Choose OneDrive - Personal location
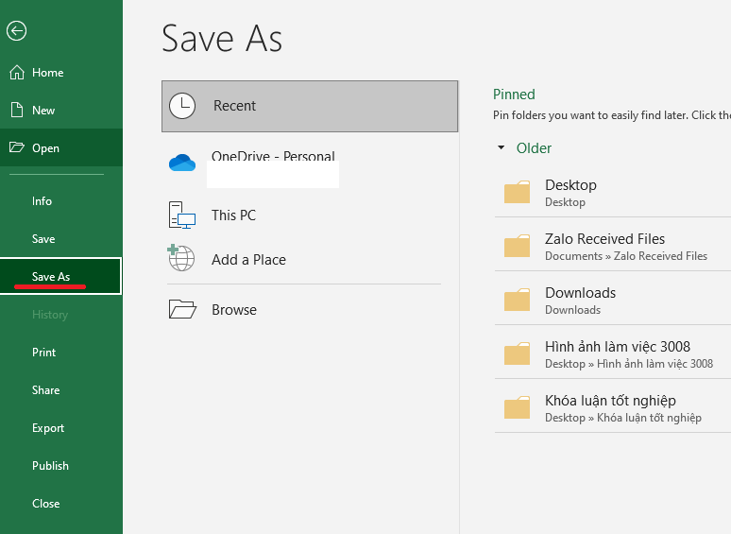The image size is (731, 534). [x=310, y=164]
